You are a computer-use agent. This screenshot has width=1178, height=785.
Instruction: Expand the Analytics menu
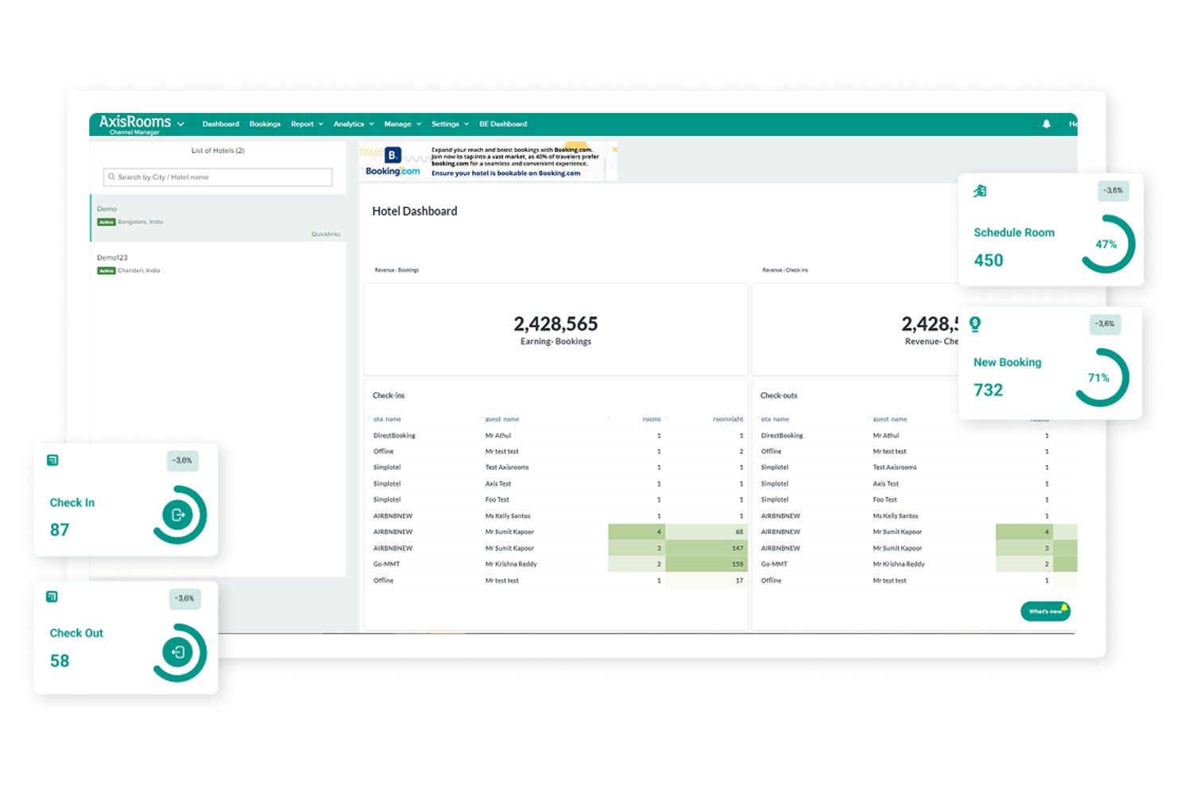(353, 124)
